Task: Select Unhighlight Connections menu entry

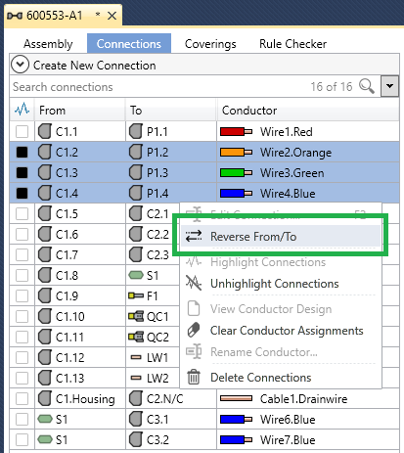Action: coord(281,283)
